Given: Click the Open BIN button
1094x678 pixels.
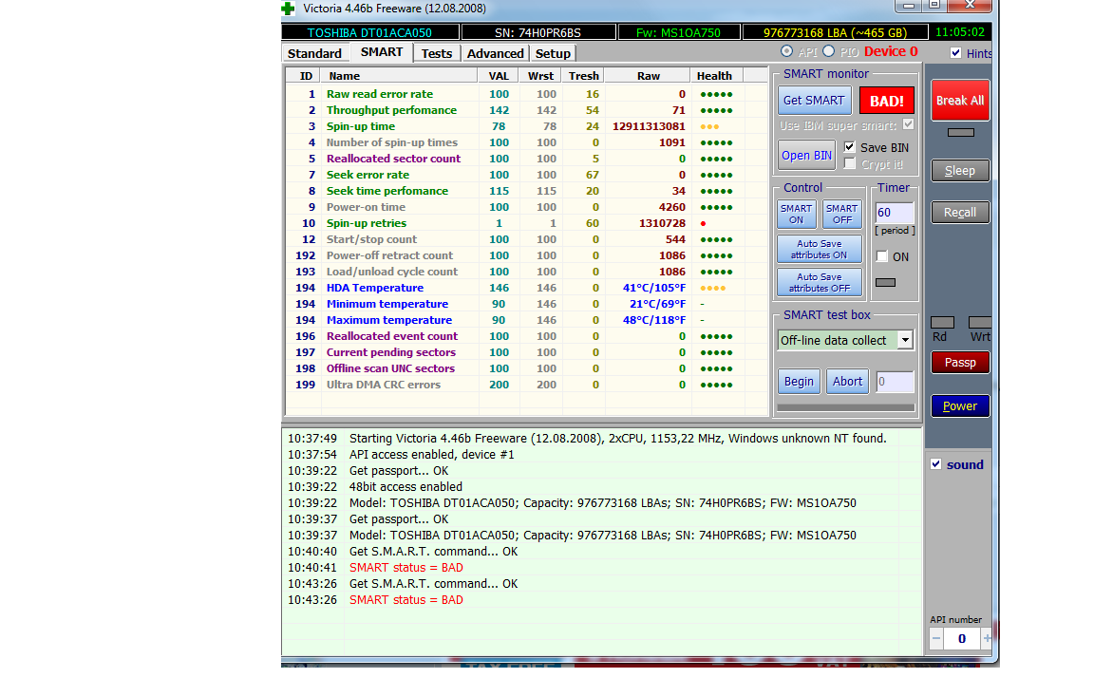Looking at the screenshot, I should click(x=806, y=155).
